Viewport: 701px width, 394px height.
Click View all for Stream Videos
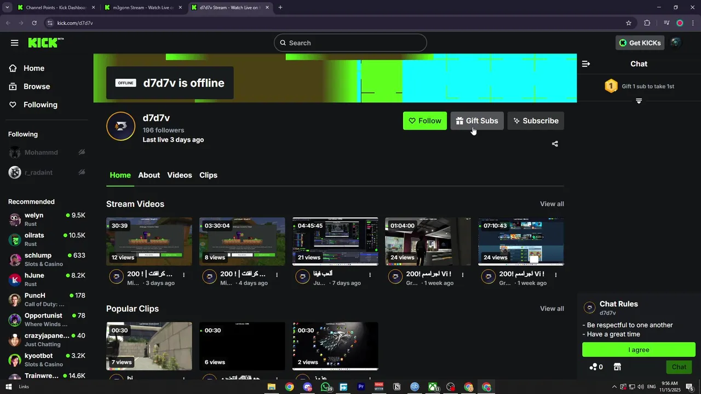pos(552,204)
